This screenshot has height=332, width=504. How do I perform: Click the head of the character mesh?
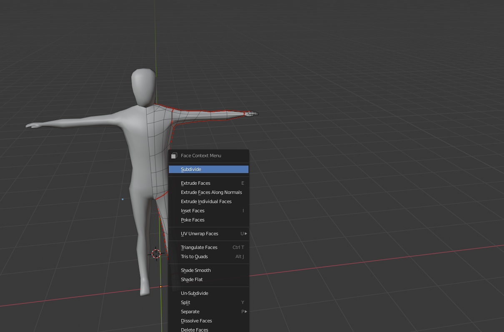point(144,87)
